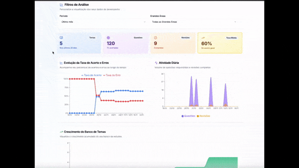Toggle the Taxa de Erro legend series
The height and width of the screenshot is (168, 299).
112,75
